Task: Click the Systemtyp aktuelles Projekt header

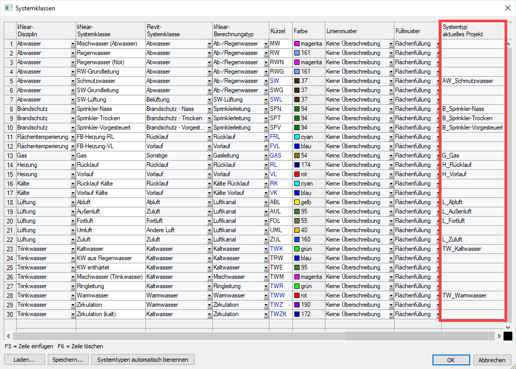Action: [x=472, y=31]
